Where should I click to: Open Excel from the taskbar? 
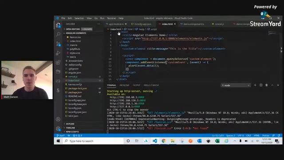coord(217,141)
